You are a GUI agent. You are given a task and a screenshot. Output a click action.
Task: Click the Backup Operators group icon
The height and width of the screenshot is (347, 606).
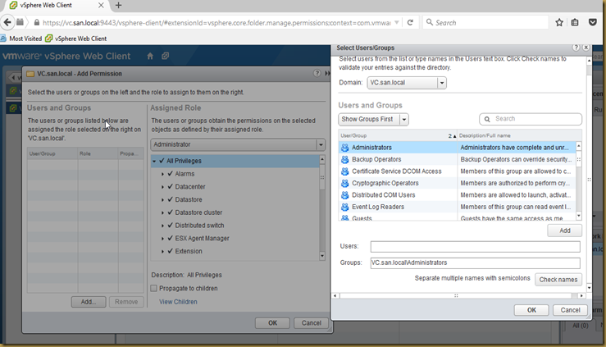[x=344, y=159]
